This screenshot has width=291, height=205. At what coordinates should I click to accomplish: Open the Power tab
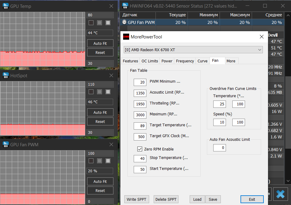tap(167, 61)
